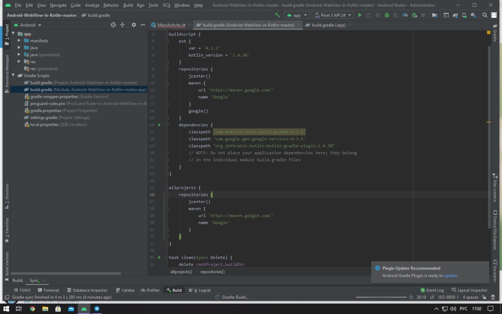Open the Pixel 3 API 24 device dropdown
This screenshot has width=502, height=314.
pyautogui.click(x=333, y=15)
